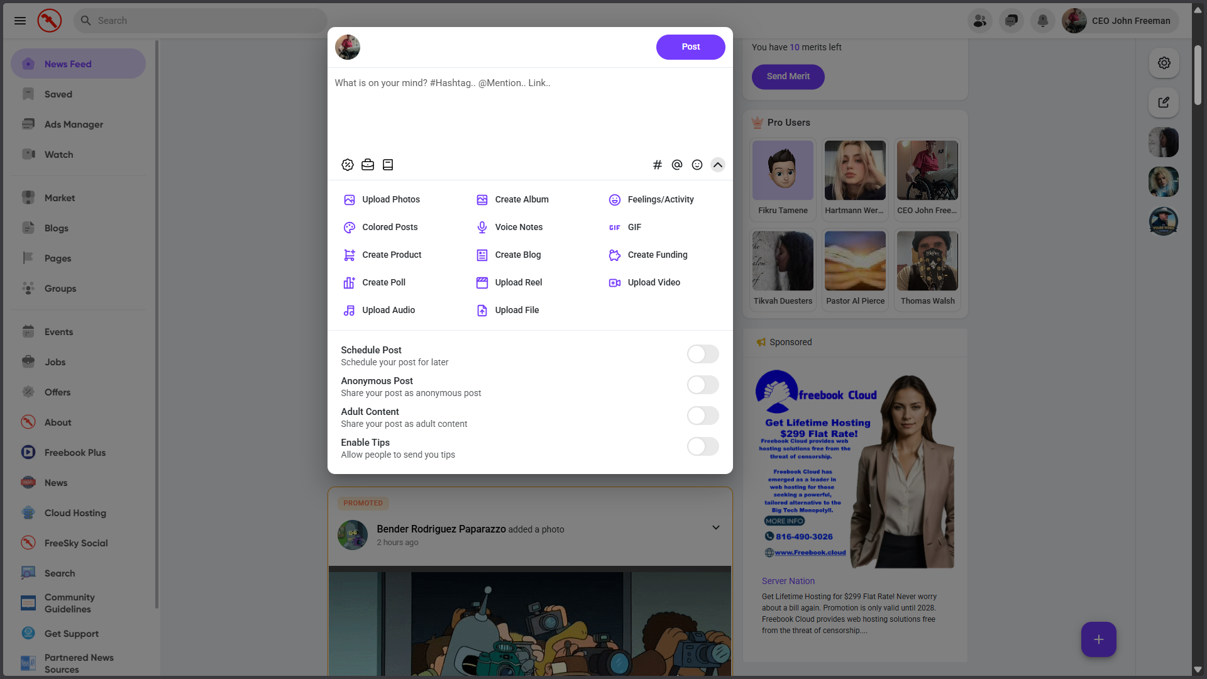Expand Bender Rodriguez post options dropdown
Image resolution: width=1207 pixels, height=679 pixels.
coord(715,527)
